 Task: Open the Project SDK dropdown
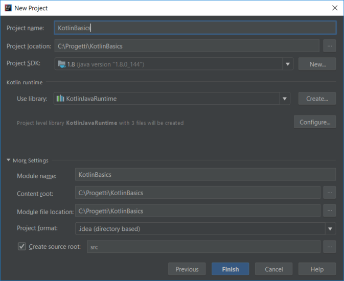288,64
